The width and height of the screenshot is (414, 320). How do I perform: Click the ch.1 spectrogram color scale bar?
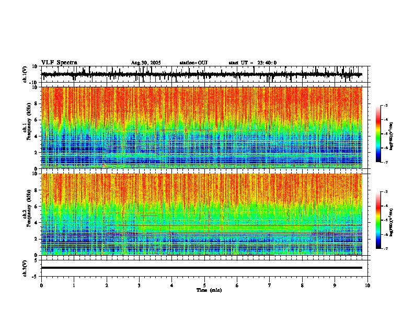378,134
